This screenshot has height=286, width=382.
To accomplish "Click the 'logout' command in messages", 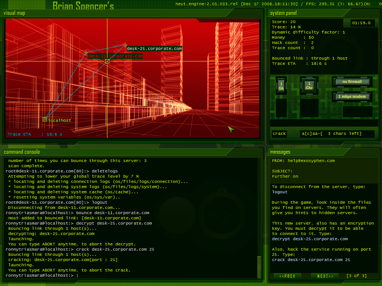I will (280, 192).
